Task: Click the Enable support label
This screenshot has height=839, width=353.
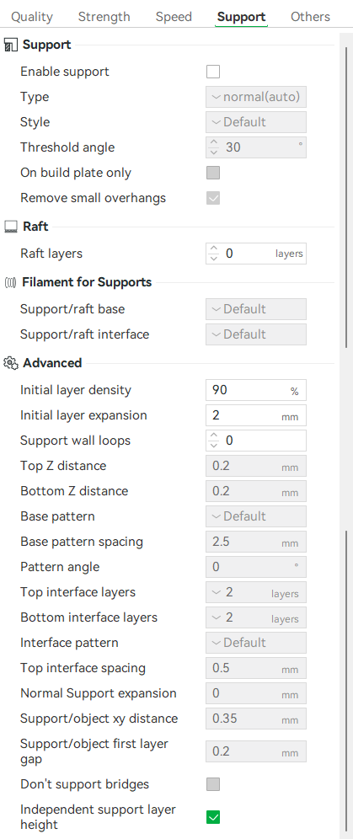Action: [x=65, y=72]
